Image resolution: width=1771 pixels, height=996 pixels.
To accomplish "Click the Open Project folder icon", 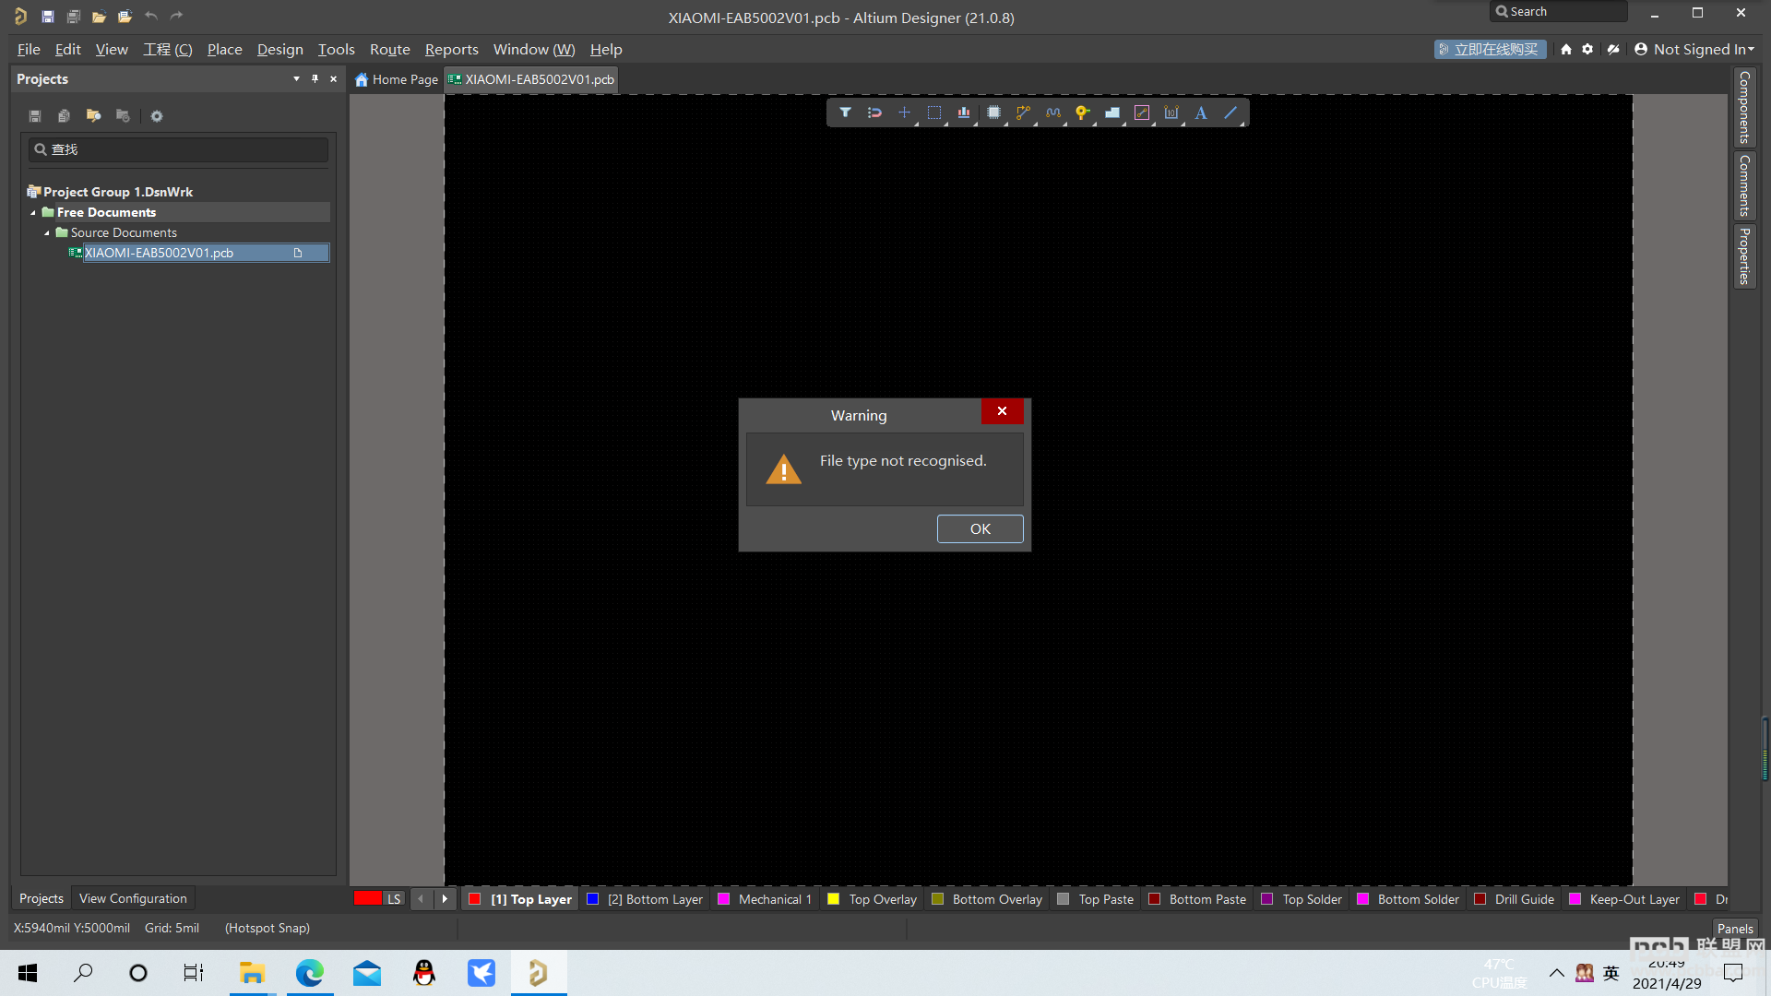I will 125,17.
